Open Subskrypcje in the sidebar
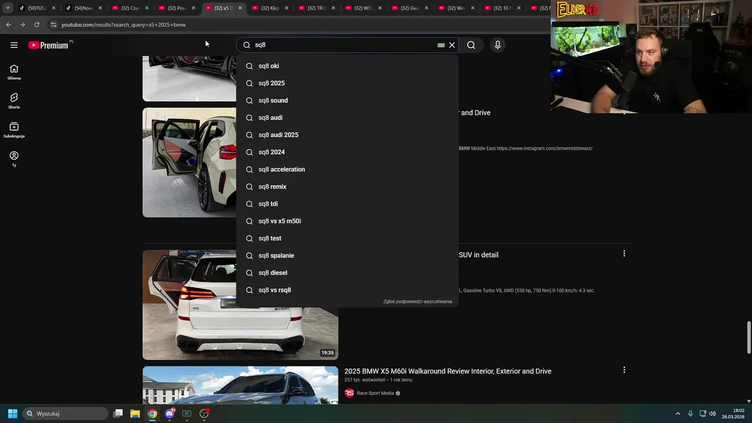The height and width of the screenshot is (423, 752). click(14, 130)
